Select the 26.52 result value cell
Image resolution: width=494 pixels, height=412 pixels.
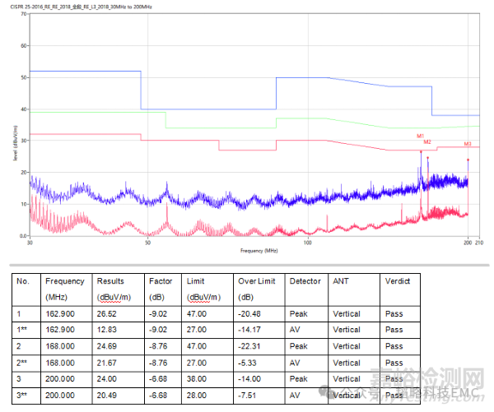[107, 313]
